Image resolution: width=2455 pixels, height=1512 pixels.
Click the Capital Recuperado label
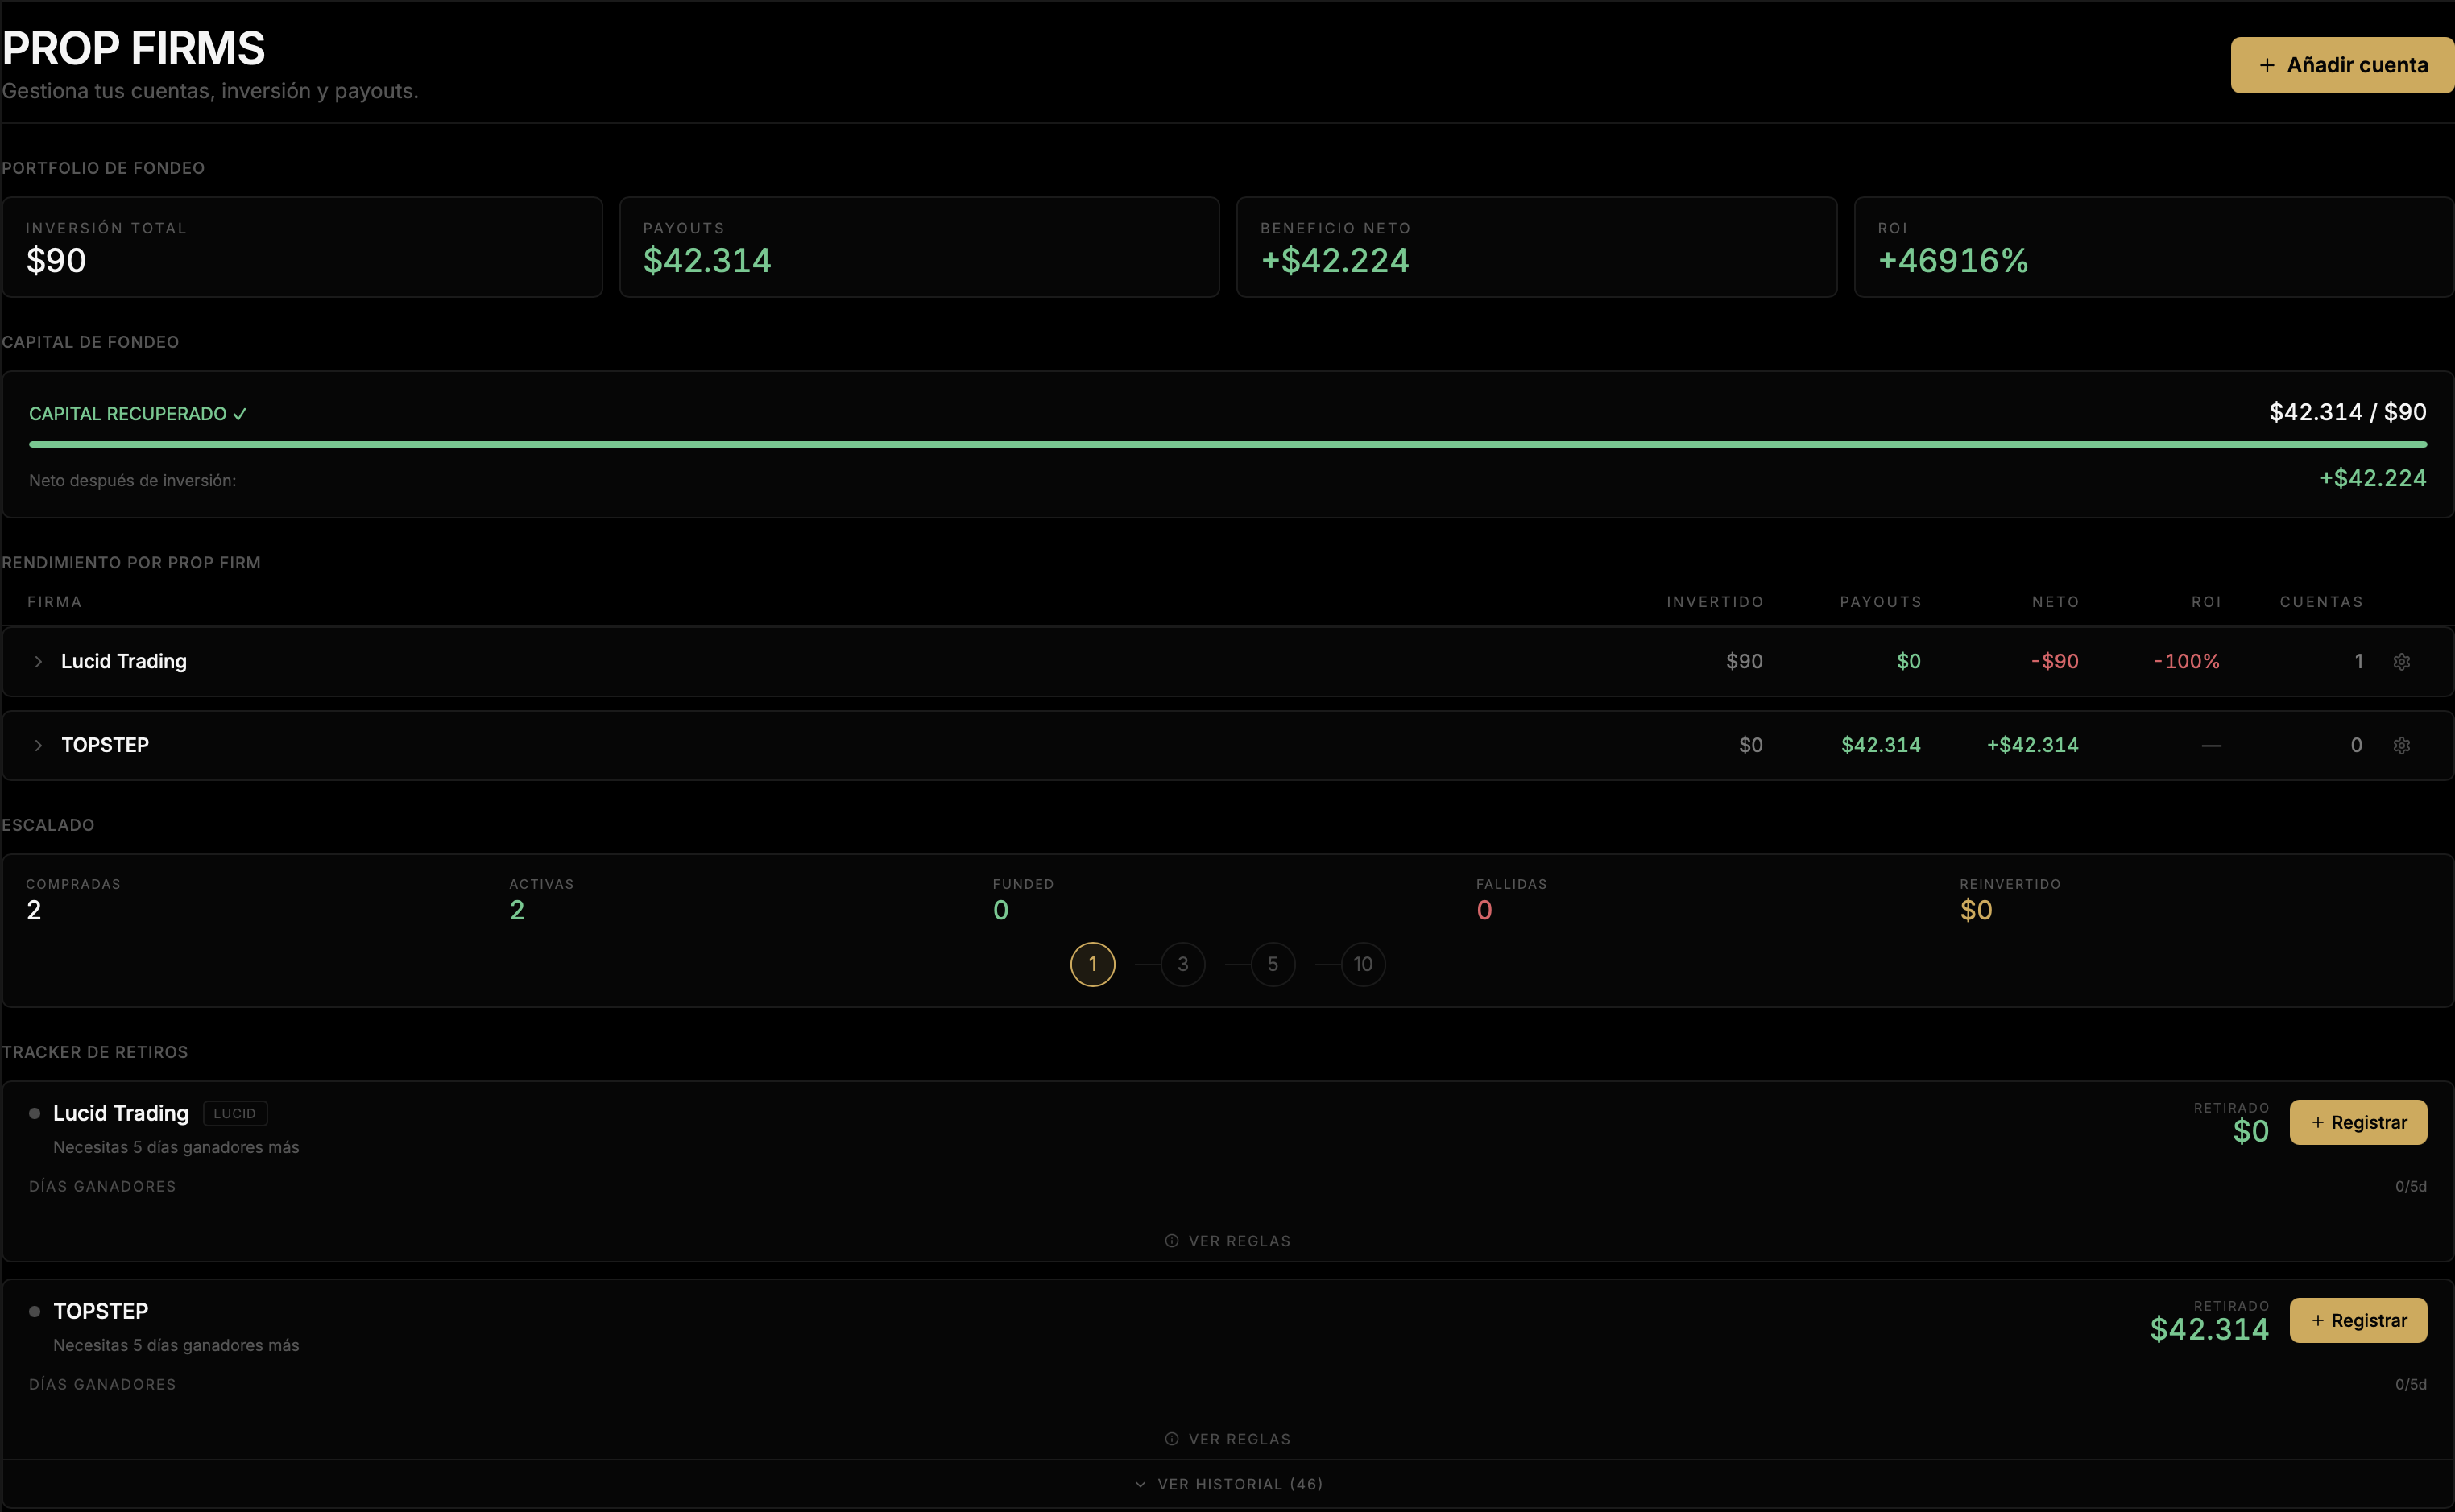point(138,414)
